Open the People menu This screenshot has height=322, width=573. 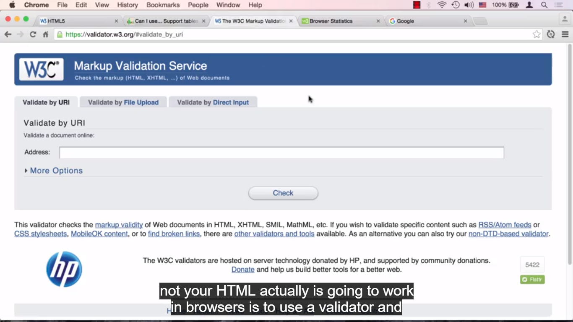coord(198,5)
